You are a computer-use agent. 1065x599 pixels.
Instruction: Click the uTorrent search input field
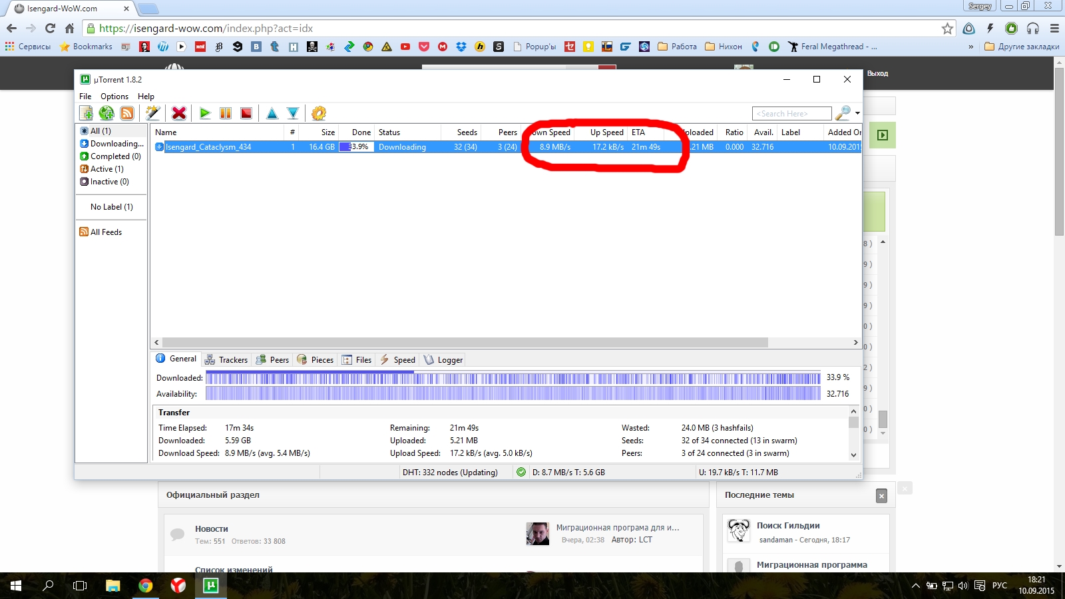pos(791,114)
